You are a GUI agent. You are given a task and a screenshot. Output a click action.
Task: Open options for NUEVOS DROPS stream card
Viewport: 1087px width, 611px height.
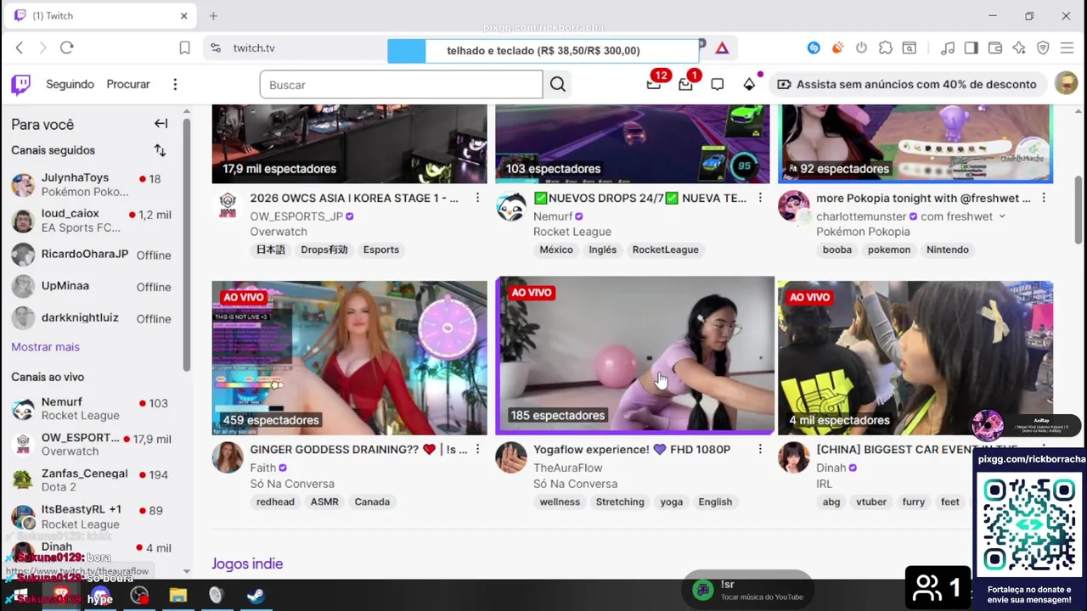760,198
